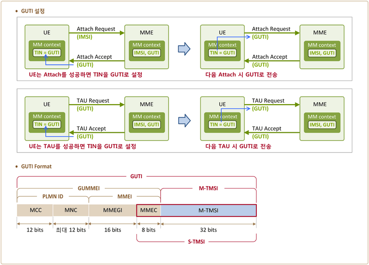Screen dimensions: 369x265
Task: Select the blue M-TMSI field box
Action: pyautogui.click(x=208, y=210)
